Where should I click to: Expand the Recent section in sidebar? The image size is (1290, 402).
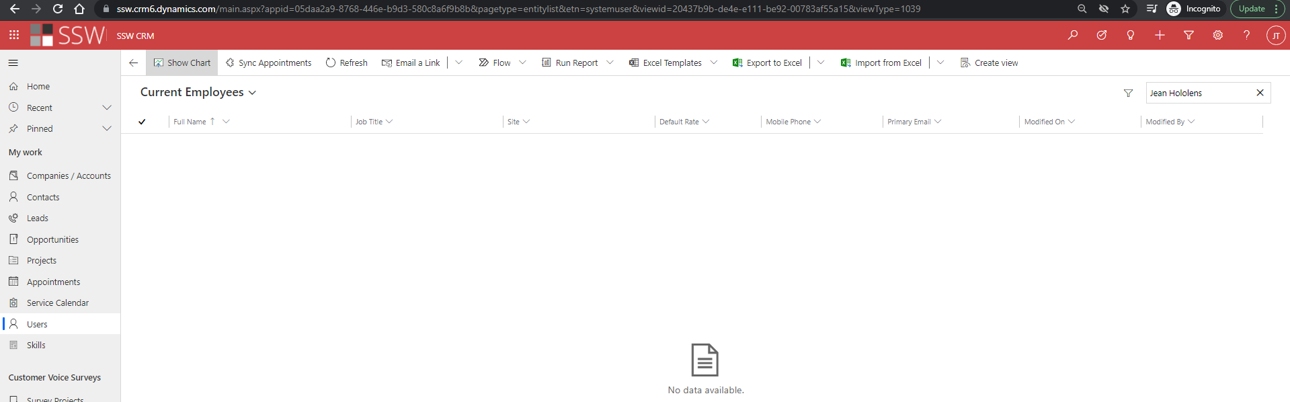[x=106, y=108]
